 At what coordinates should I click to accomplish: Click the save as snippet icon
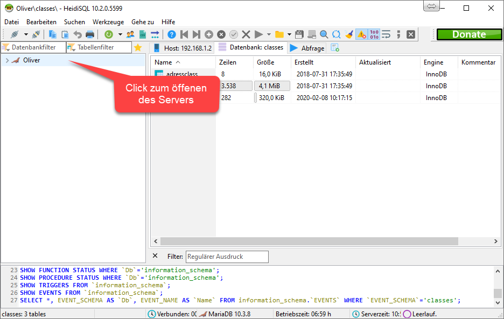point(312,34)
